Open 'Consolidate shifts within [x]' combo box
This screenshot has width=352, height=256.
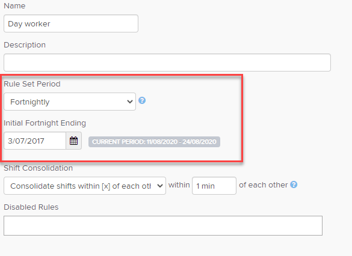tap(85, 186)
